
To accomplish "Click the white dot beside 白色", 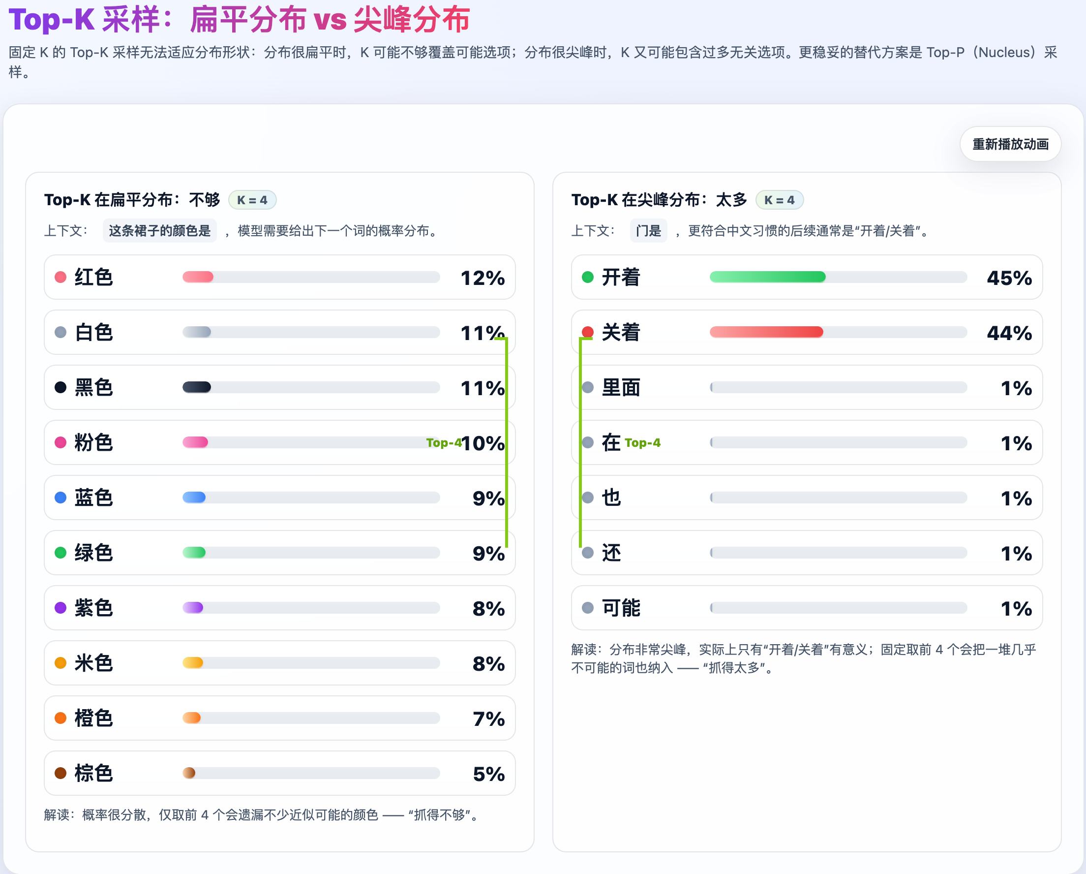I will pos(60,332).
